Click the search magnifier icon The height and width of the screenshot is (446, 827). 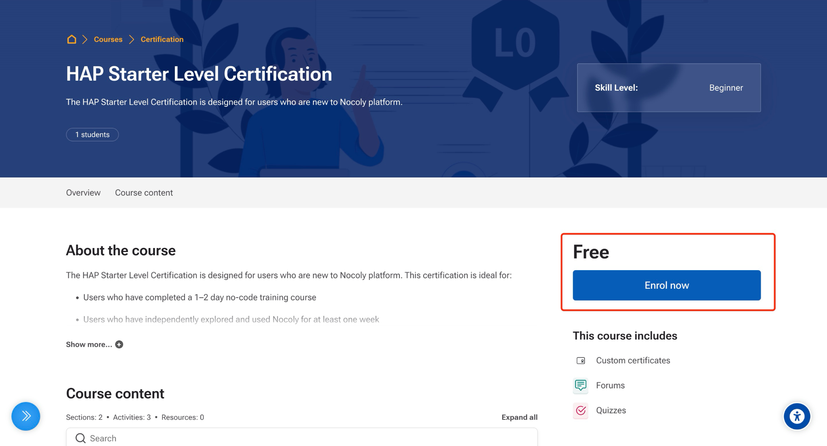[x=80, y=438]
